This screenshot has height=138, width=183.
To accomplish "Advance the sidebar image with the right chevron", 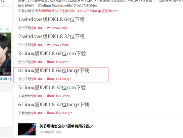I will coord(9,54).
